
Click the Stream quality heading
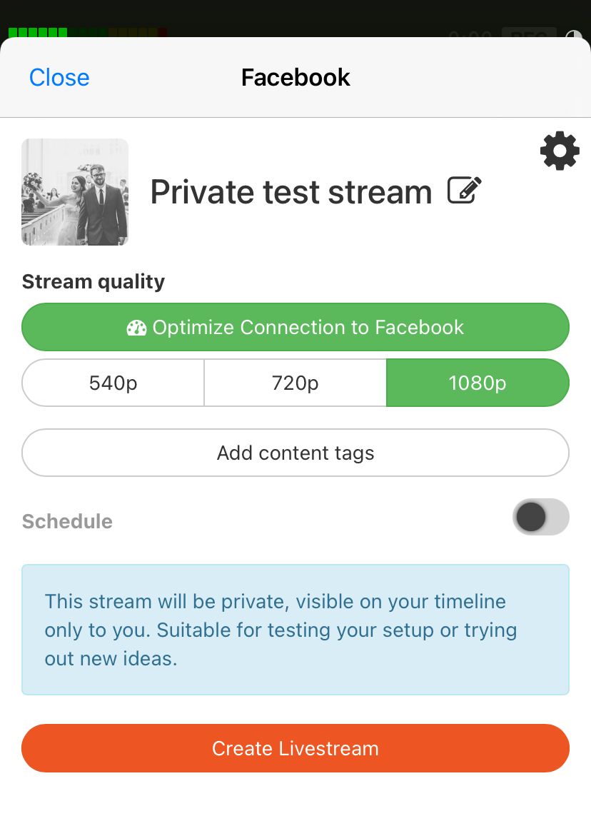[94, 282]
